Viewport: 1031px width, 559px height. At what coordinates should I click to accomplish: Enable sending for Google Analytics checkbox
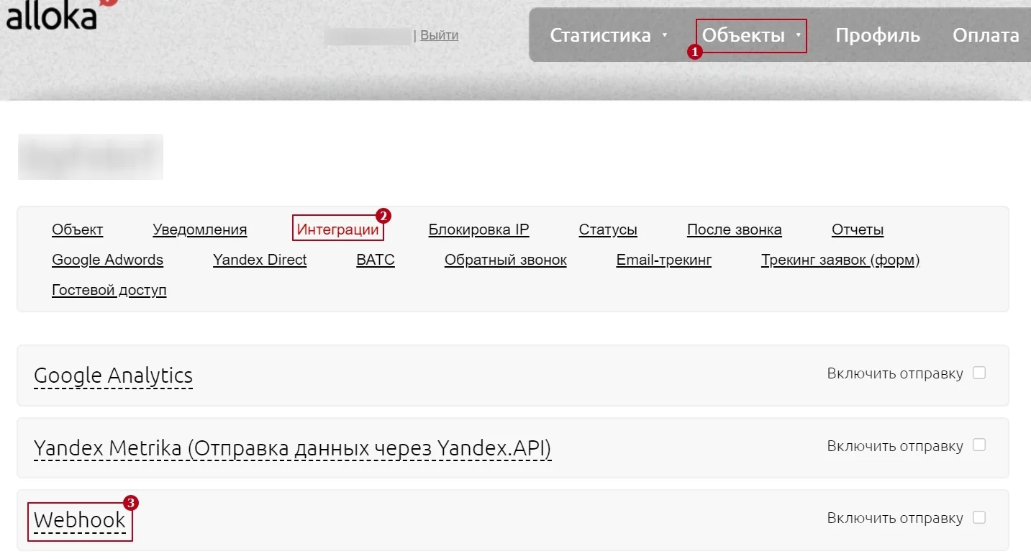[978, 373]
